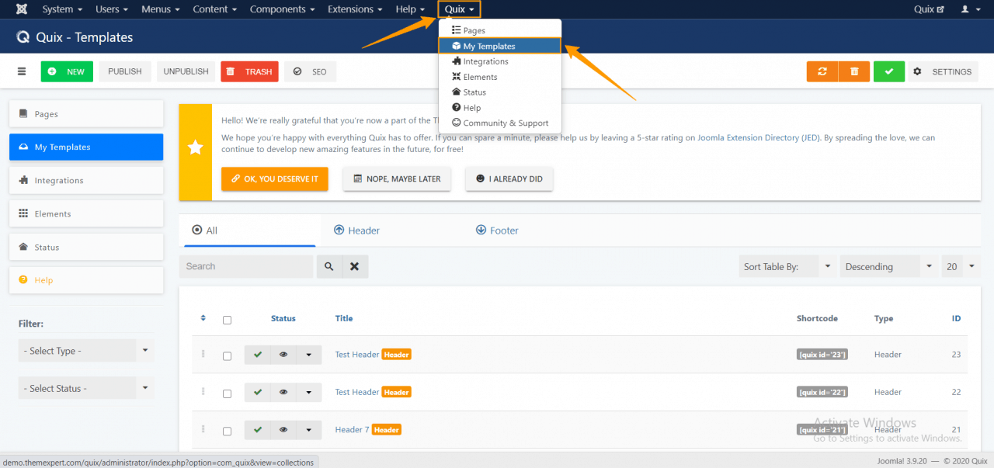Open the System menu
994x468 pixels.
pos(62,9)
